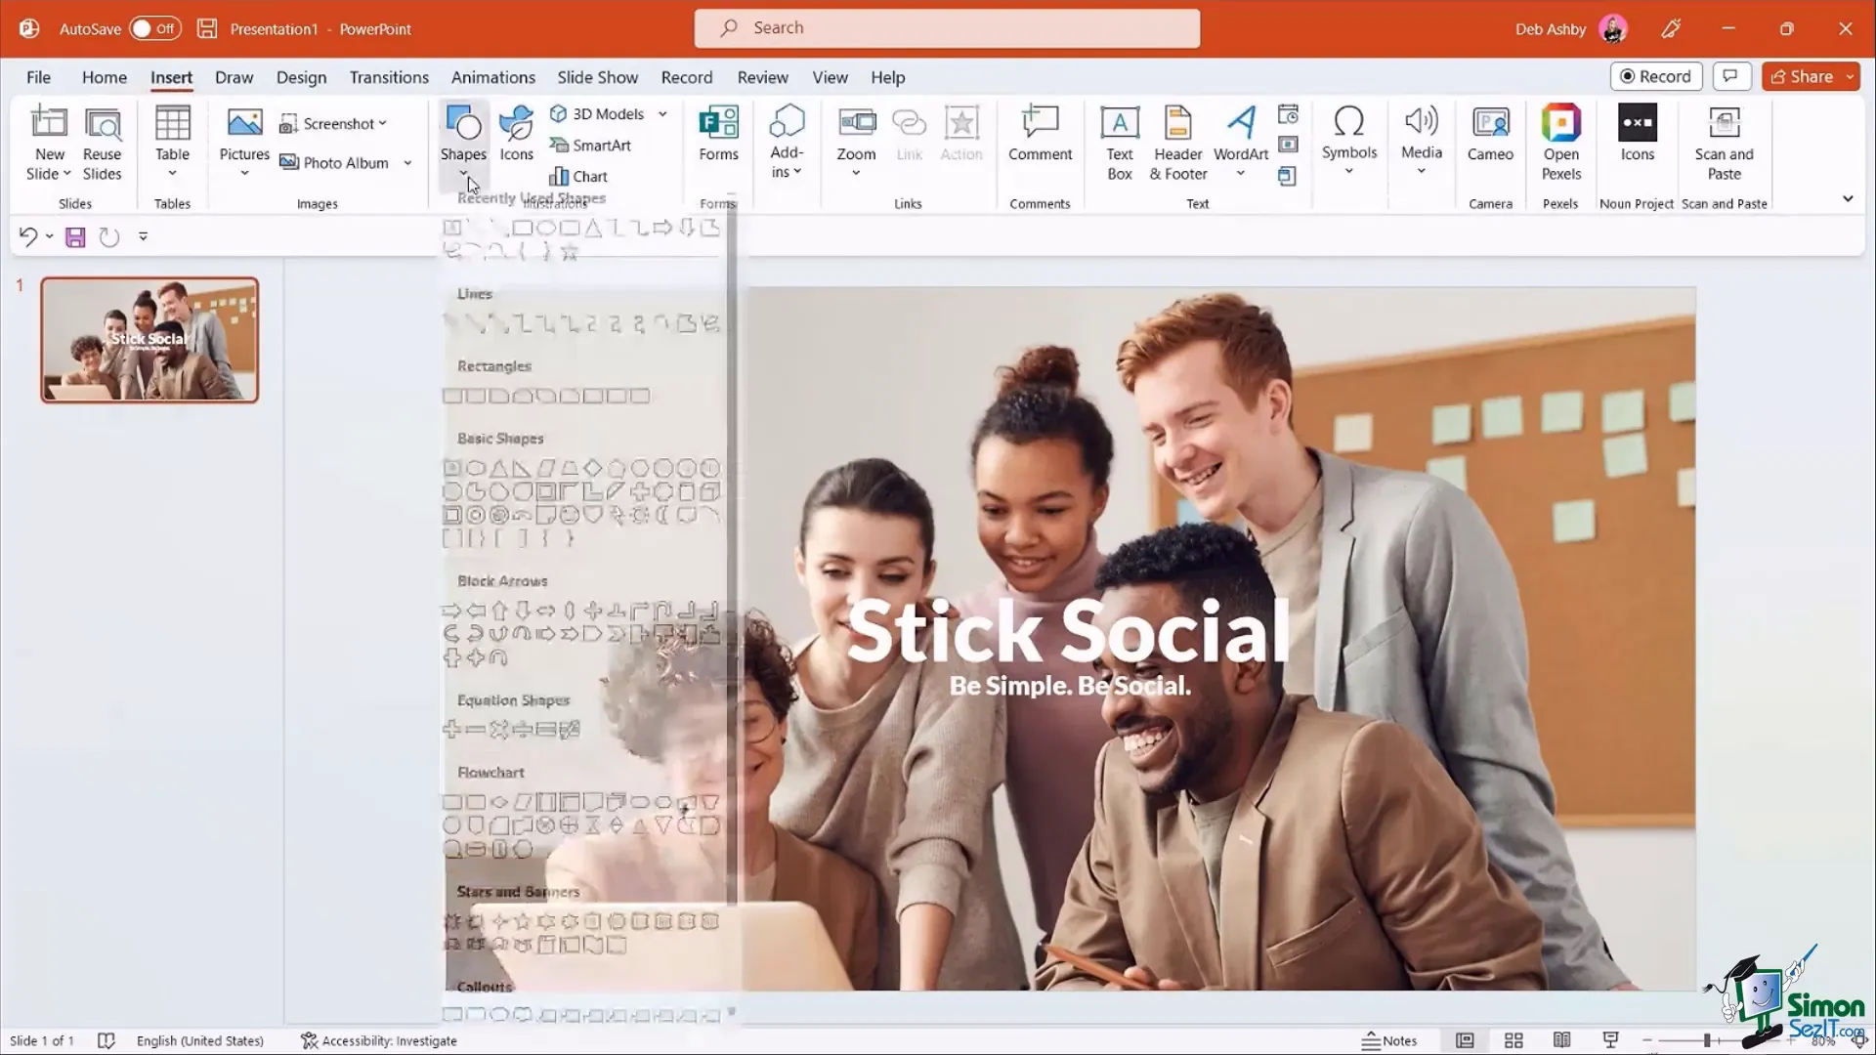1876x1055 pixels.
Task: Open the Forms button
Action: pyautogui.click(x=718, y=134)
